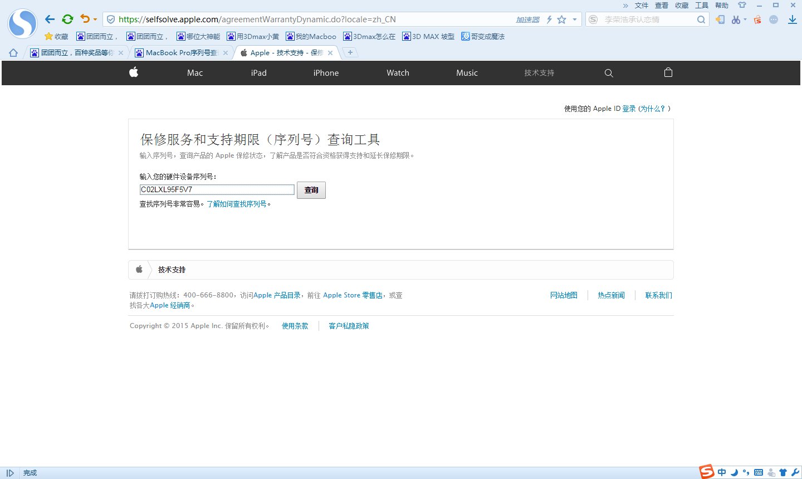
Task: Click the 查询 query button
Action: 311,190
